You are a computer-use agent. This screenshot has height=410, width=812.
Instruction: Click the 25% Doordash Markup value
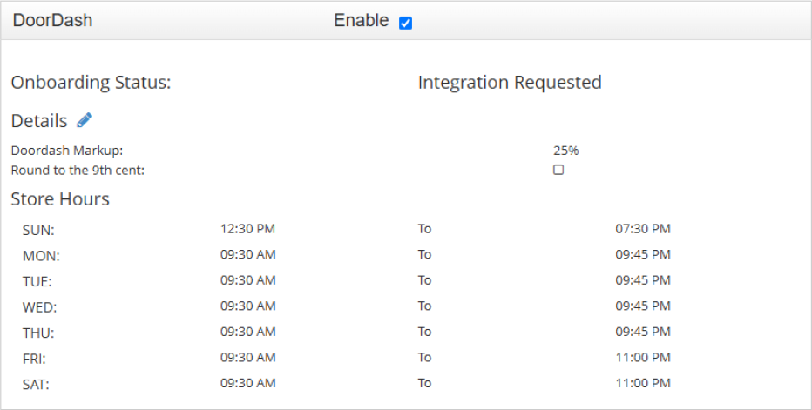click(565, 151)
